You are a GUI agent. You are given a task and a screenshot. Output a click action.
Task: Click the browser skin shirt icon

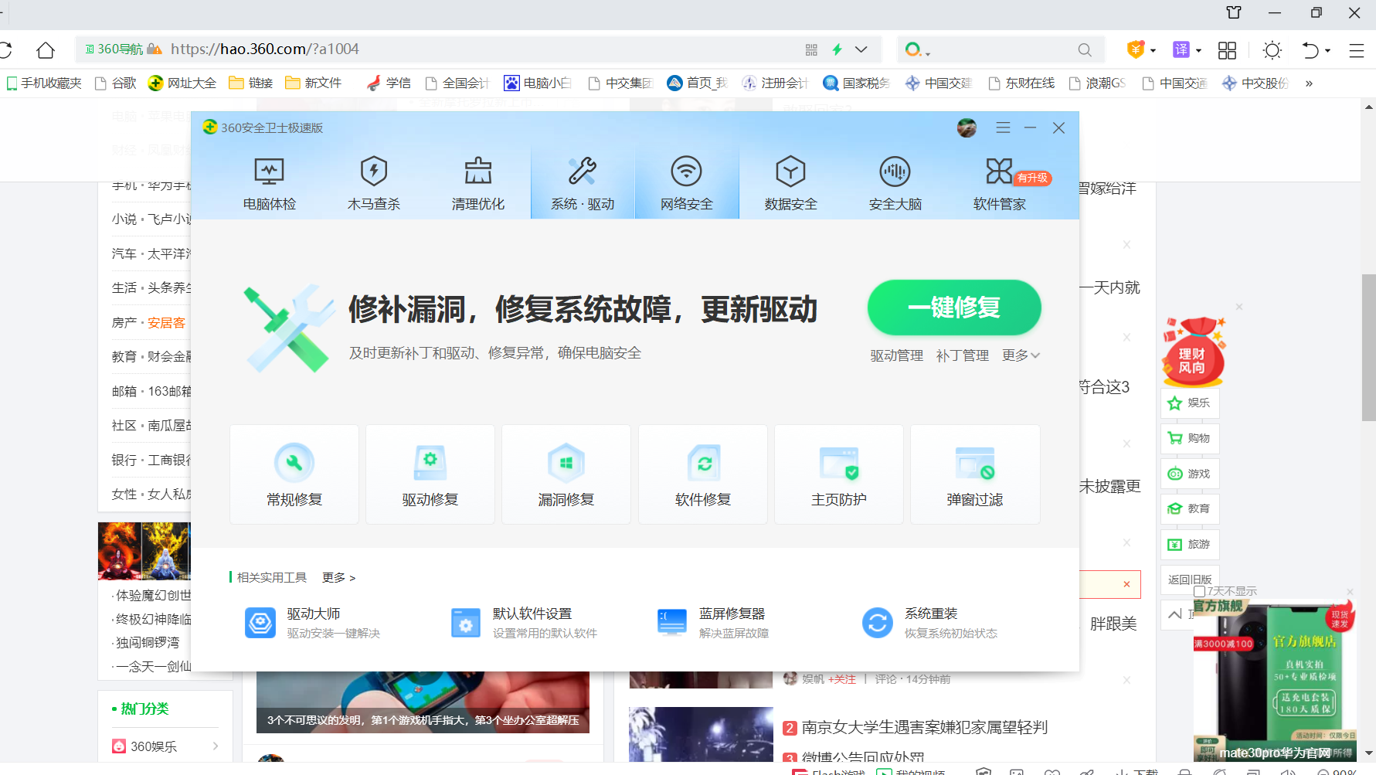(1234, 12)
